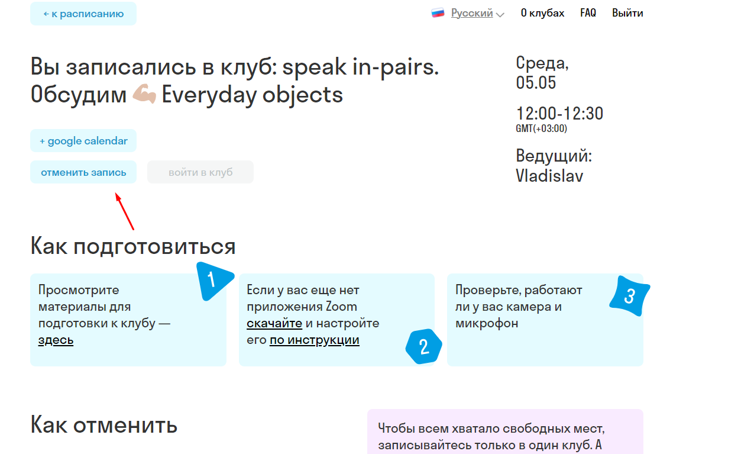
Task: Open the "по инструкции" setup link
Action: point(314,340)
